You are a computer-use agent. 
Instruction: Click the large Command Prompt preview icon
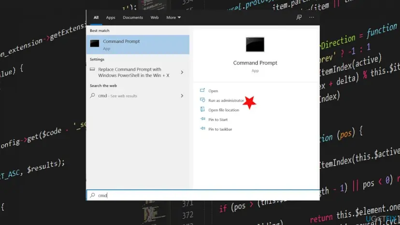pyautogui.click(x=255, y=44)
